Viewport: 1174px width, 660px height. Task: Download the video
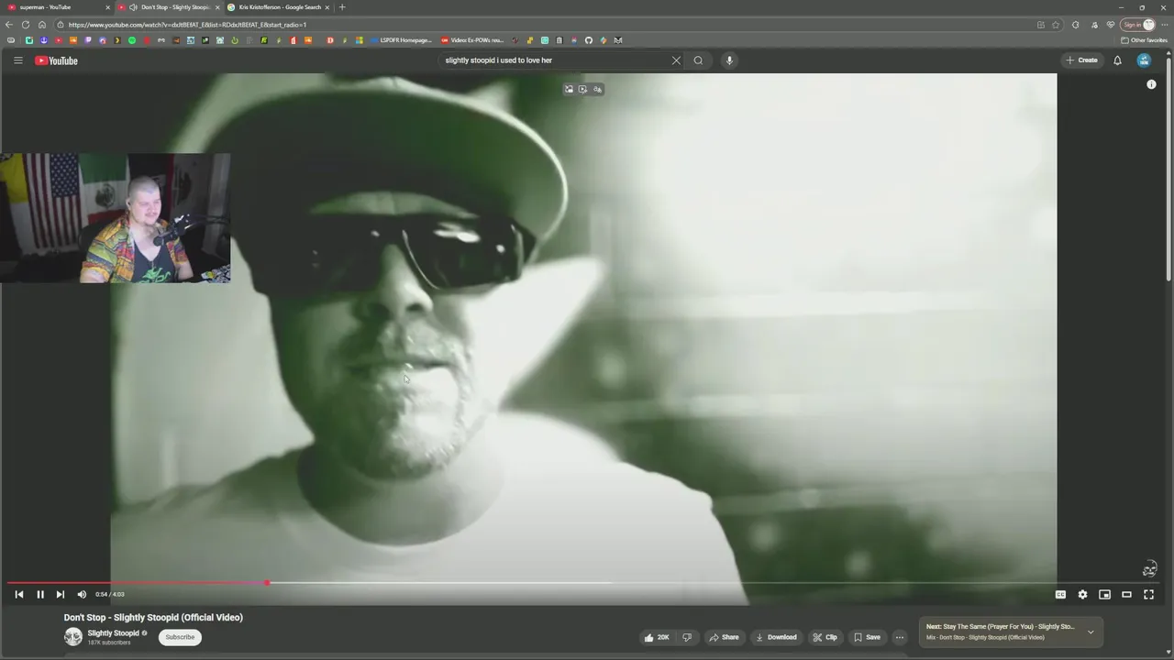[776, 637]
